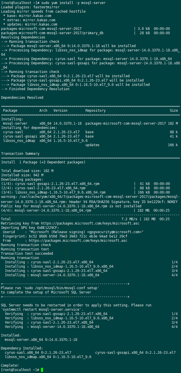Click the "Size" column header
This screenshot has height=373, width=181.
click(x=174, y=111)
